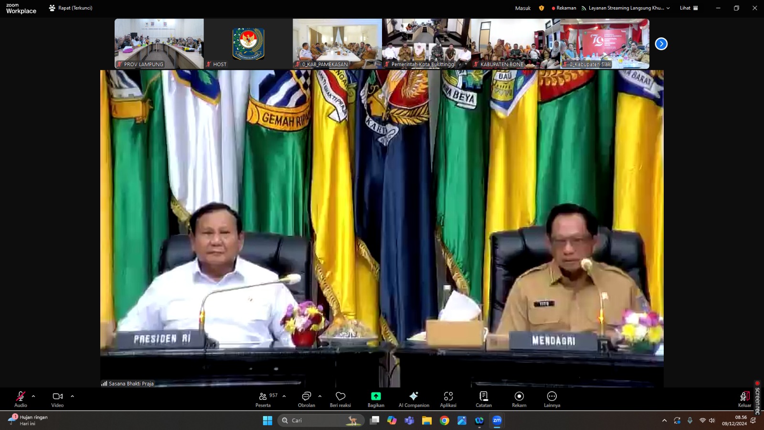Start recording with the Rekam button
The width and height of the screenshot is (764, 430).
(519, 399)
